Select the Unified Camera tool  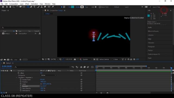(21, 7)
